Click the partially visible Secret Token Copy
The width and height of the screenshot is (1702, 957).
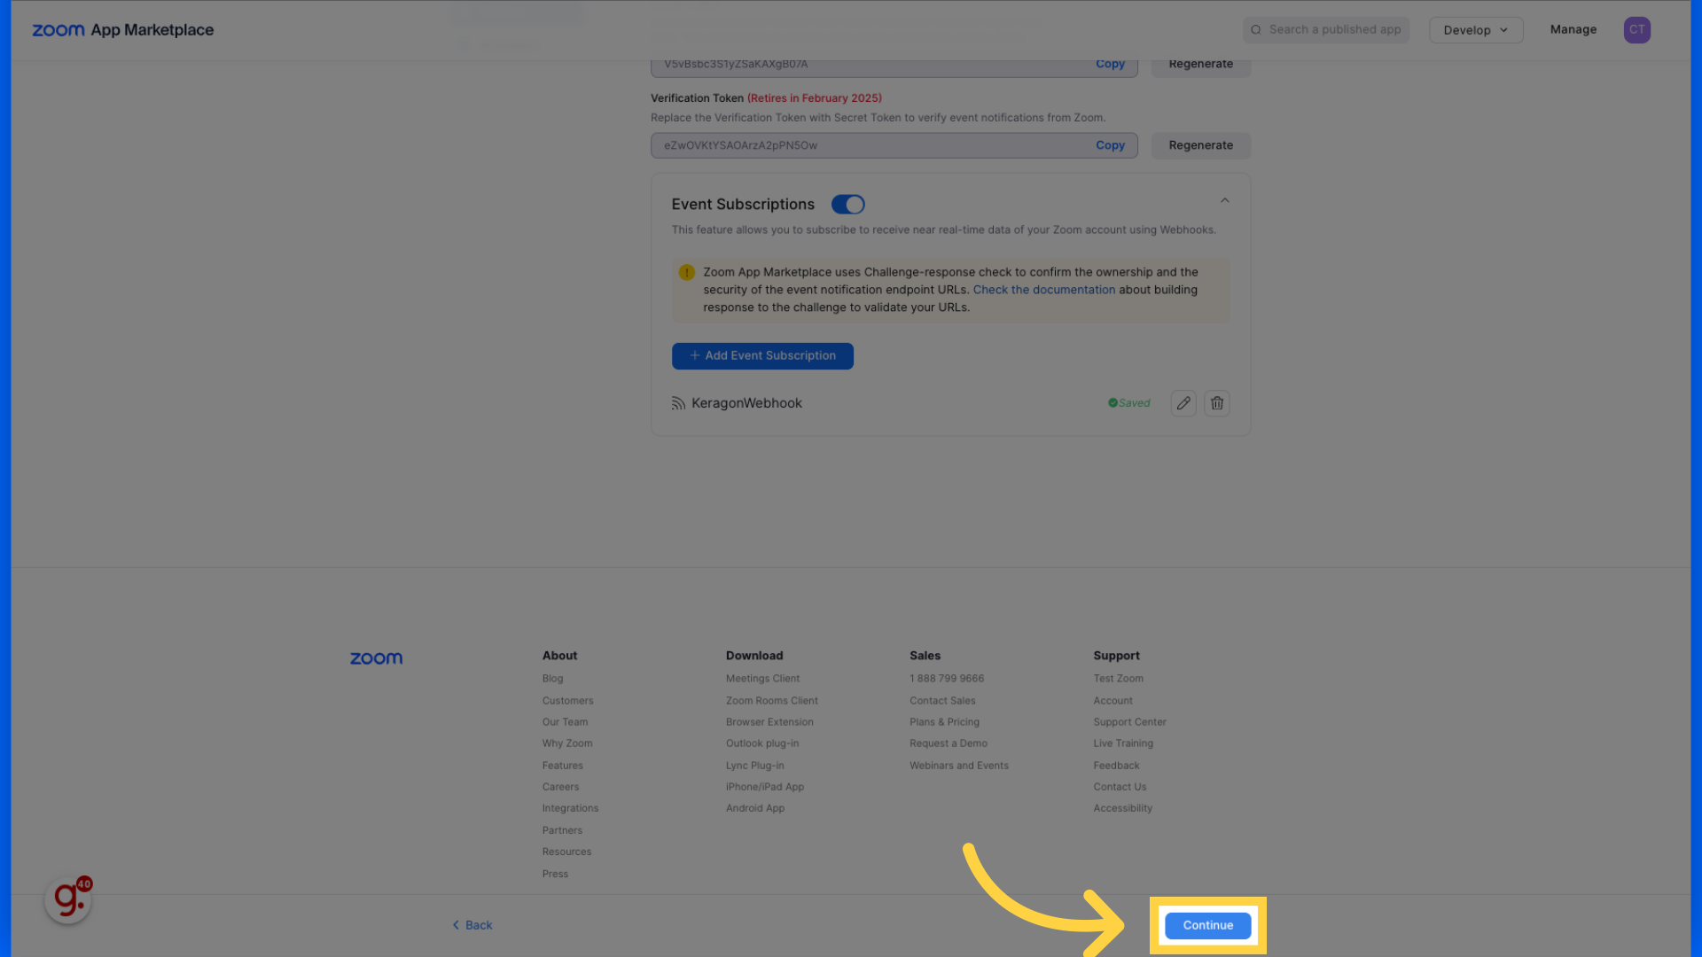pos(1110,64)
